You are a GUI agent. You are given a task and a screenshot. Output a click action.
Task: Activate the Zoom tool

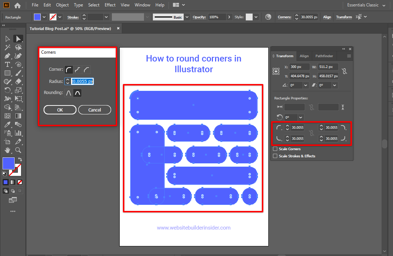(x=18, y=150)
